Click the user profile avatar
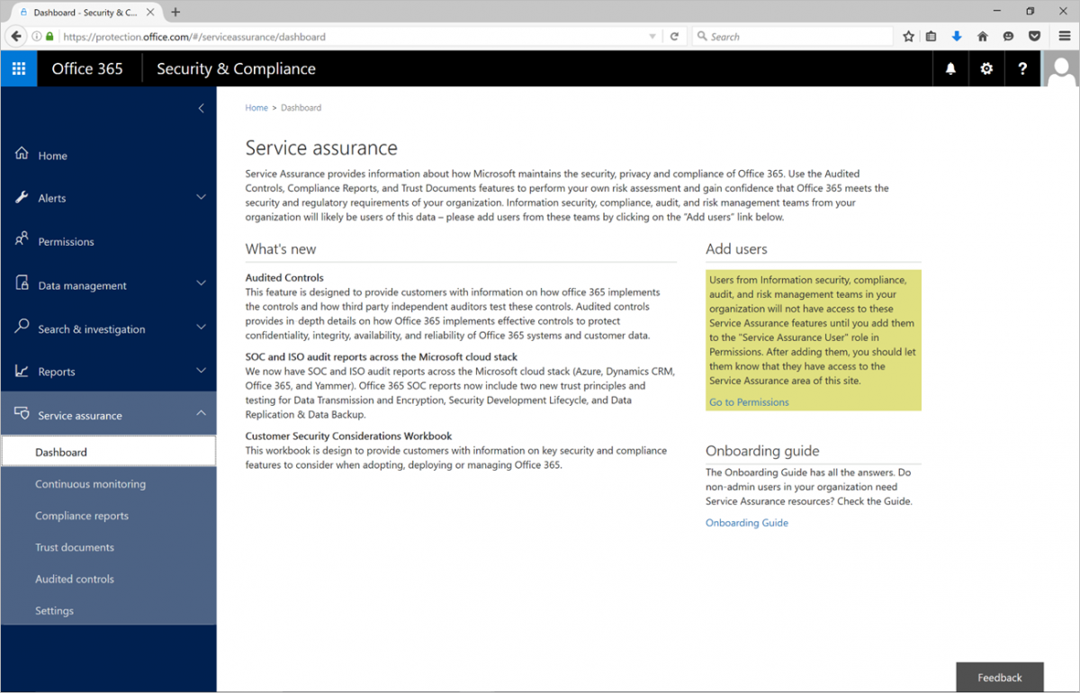Viewport: 1080px width, 693px height. 1060,68
